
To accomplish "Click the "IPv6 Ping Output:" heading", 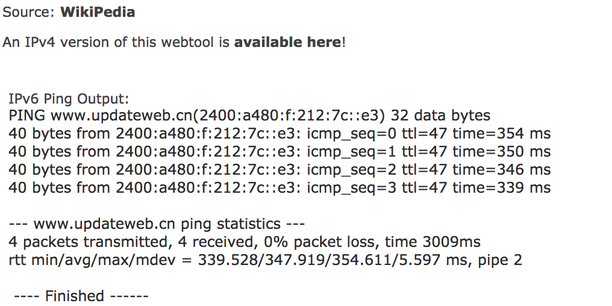I will point(69,99).
